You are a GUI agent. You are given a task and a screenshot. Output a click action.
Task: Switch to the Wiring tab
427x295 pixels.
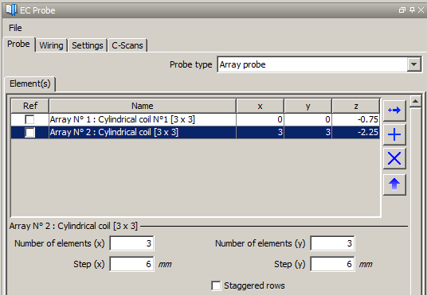(x=51, y=45)
